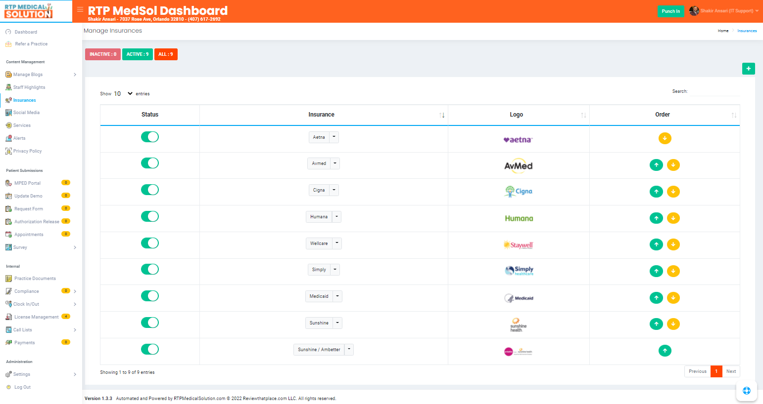
Task: Move Humana down with yellow arrow
Action: pos(673,218)
